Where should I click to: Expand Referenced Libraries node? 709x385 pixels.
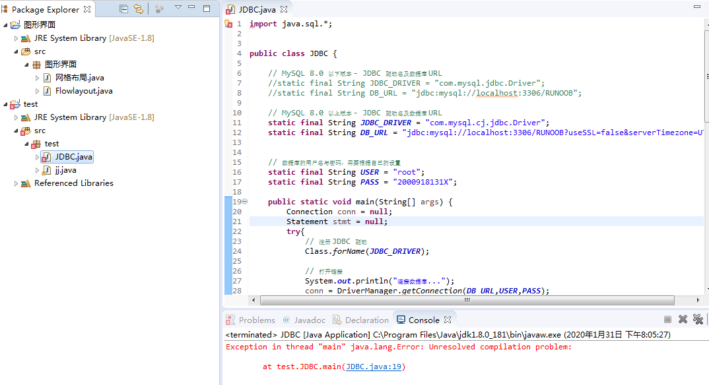pos(16,183)
